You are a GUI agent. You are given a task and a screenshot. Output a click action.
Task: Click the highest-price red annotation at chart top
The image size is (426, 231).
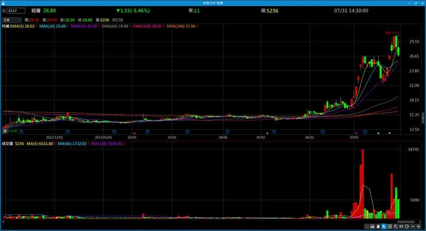[392, 33]
